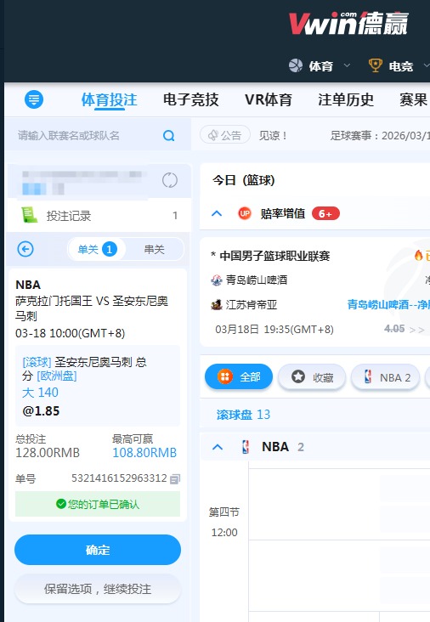
Task: Open the round blue hamburger menu icon
Action: coord(34,99)
